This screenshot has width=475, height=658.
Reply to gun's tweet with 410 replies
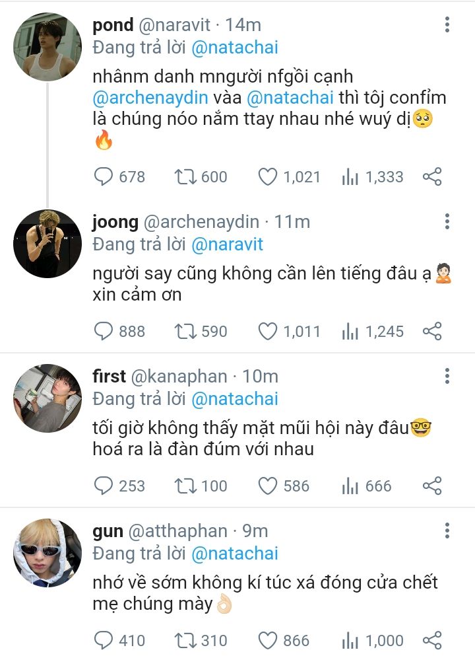pos(103,640)
